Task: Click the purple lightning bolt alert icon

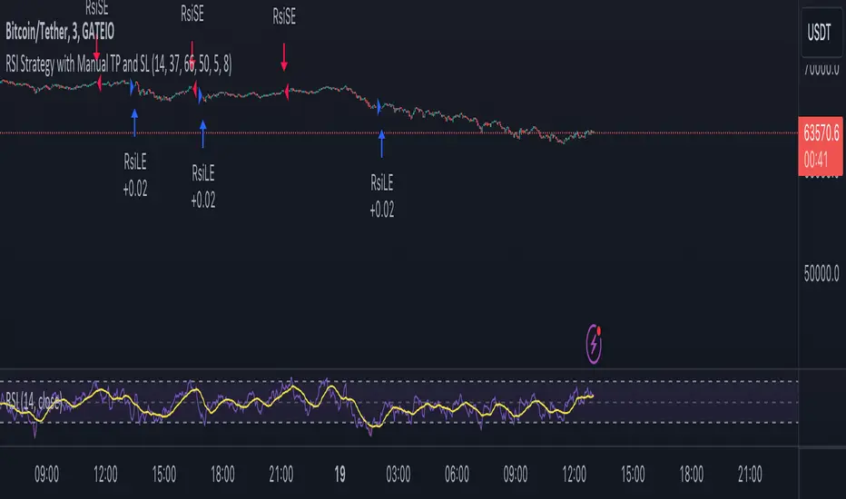Action: (594, 344)
